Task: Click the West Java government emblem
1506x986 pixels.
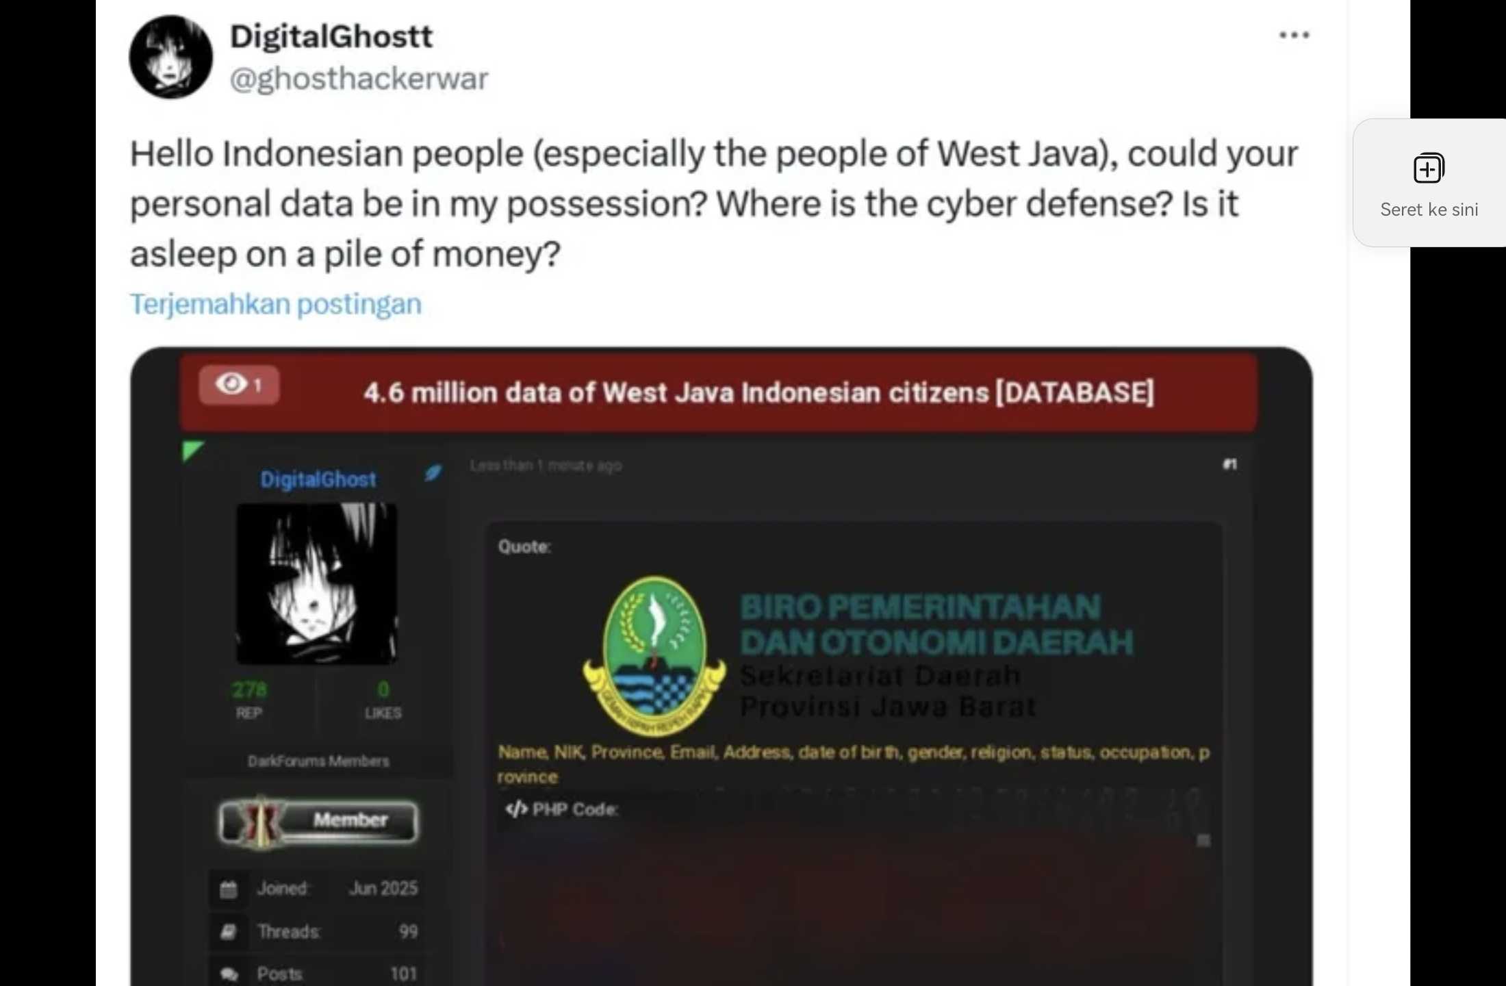Action: (x=654, y=655)
